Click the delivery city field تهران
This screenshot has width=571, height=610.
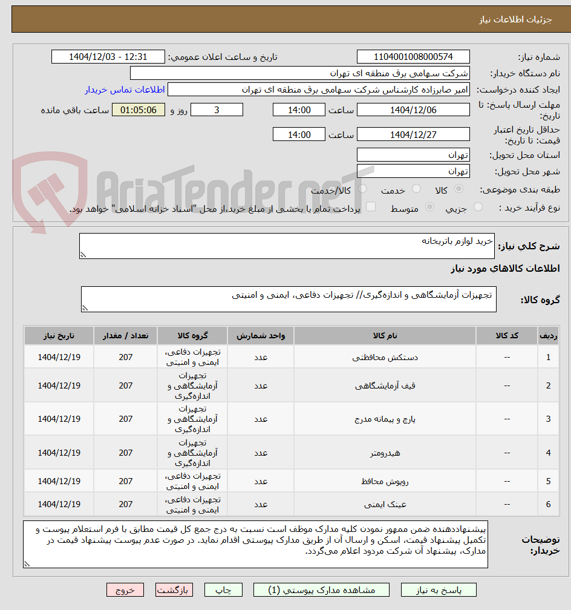pos(413,171)
